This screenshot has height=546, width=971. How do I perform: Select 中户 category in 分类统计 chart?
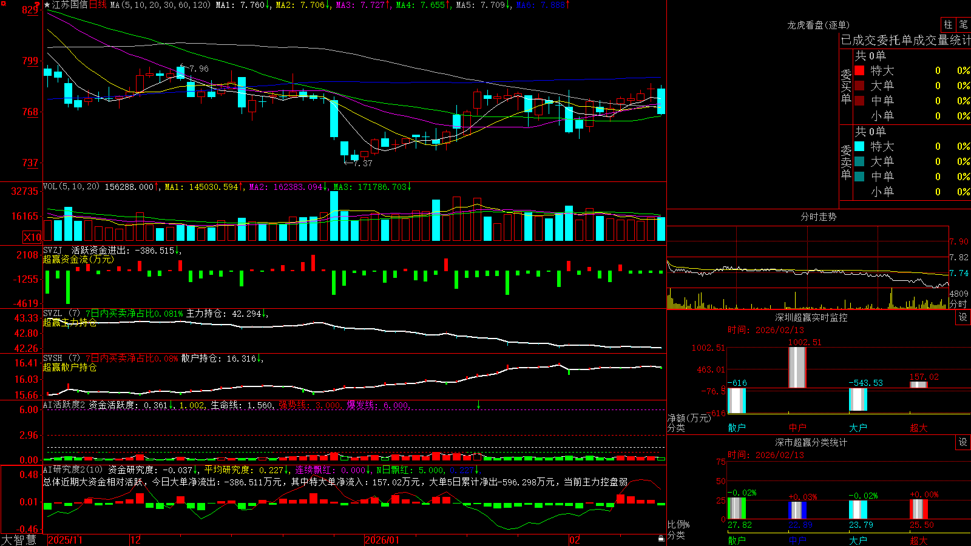tap(797, 540)
